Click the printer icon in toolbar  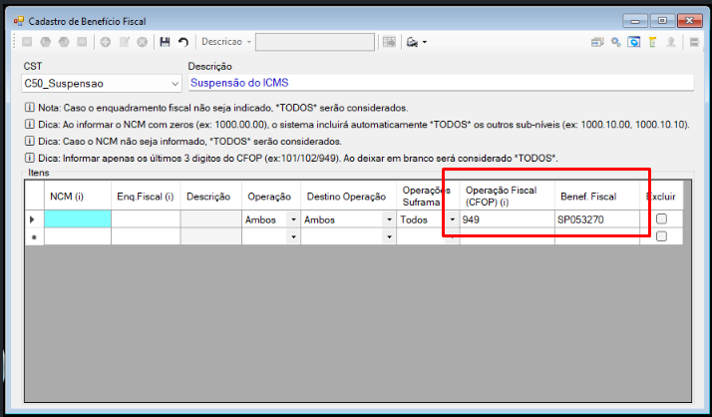pos(412,42)
